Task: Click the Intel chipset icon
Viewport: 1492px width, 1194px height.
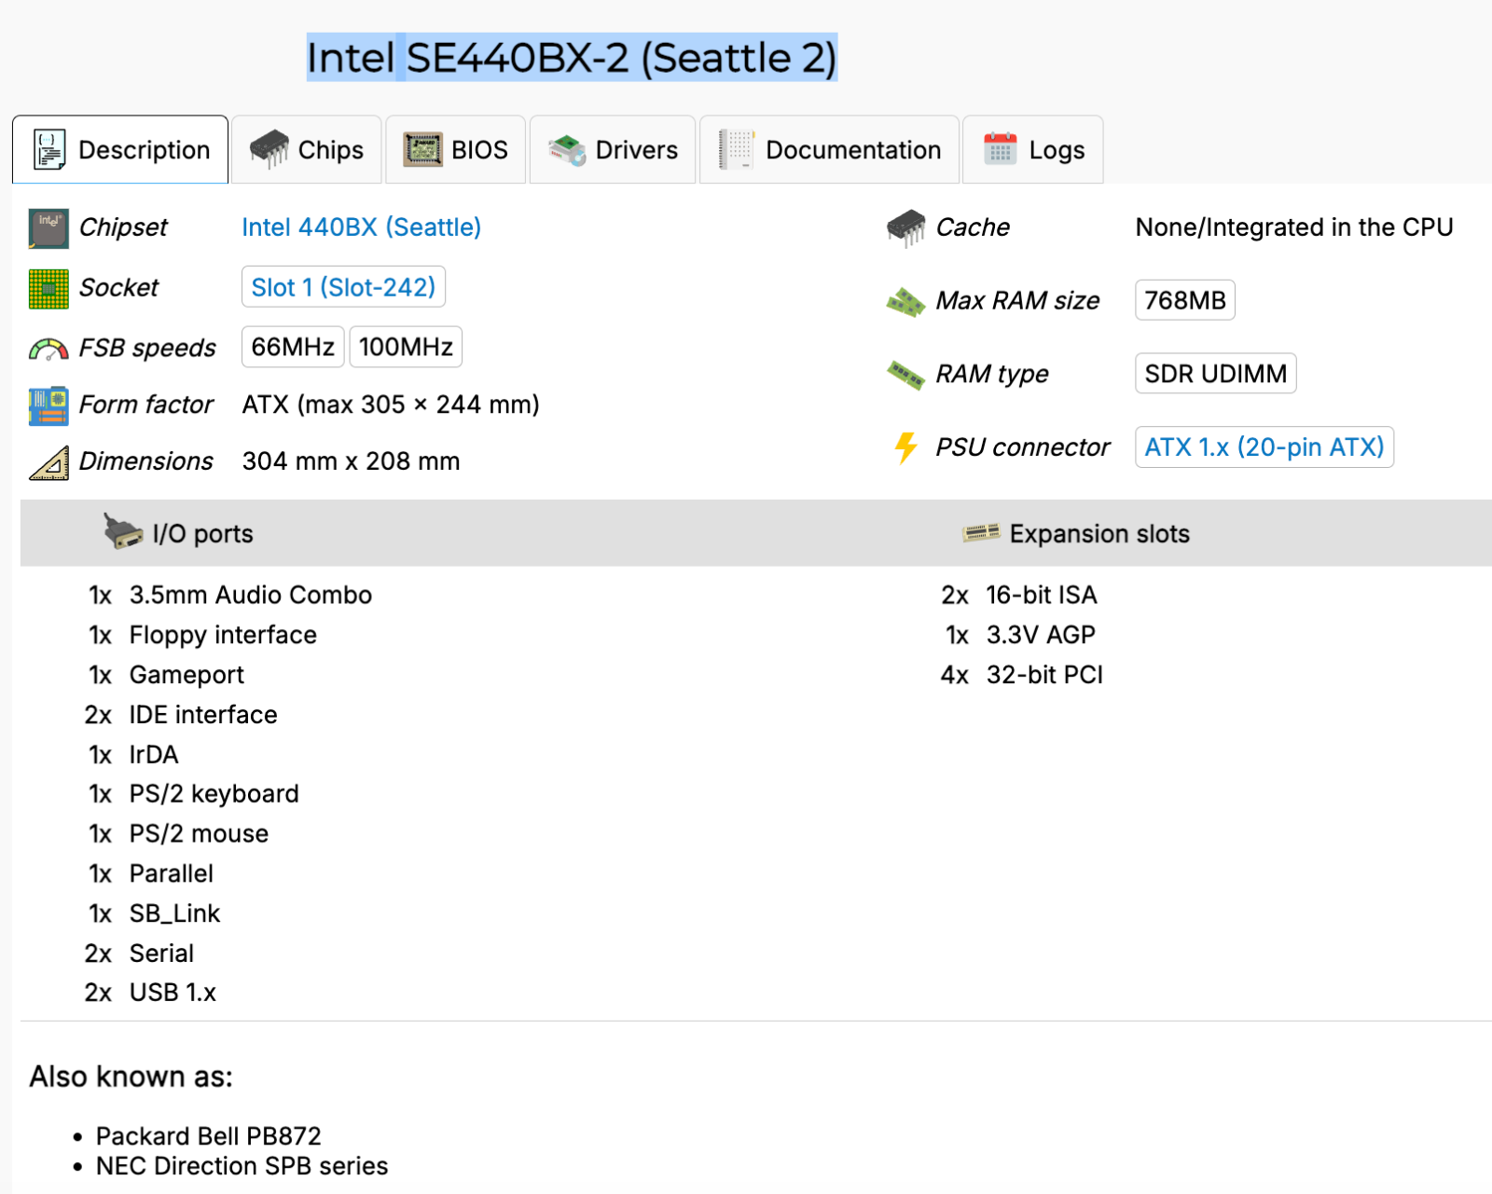Action: [48, 228]
